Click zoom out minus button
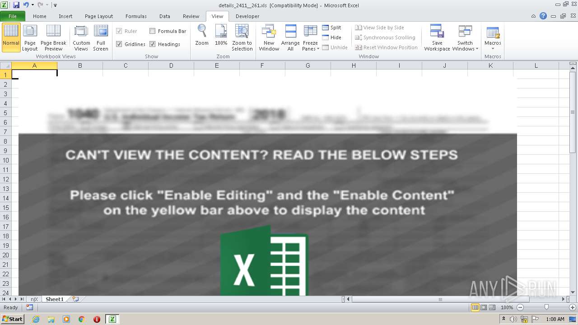This screenshot has height=325, width=578. (x=520, y=307)
